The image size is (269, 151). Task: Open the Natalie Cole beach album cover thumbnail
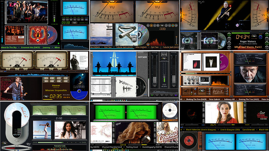(x=42, y=130)
